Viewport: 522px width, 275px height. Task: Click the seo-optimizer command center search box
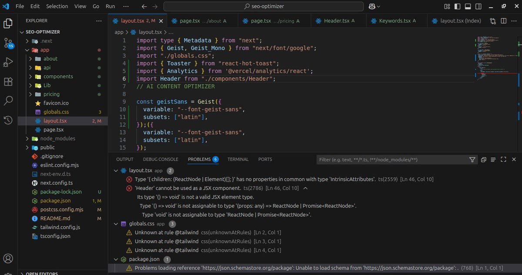[264, 7]
